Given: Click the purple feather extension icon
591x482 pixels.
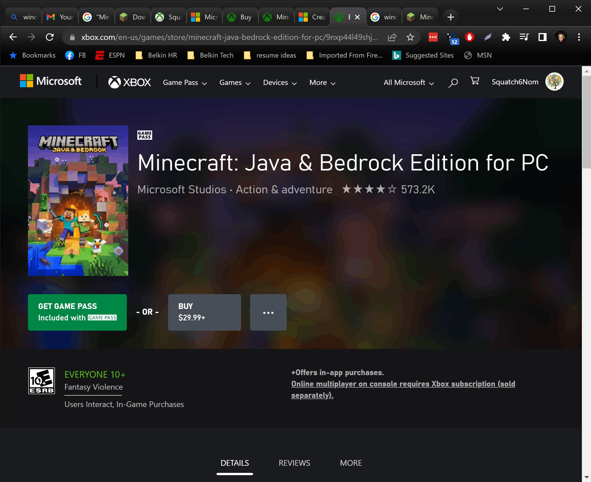Looking at the screenshot, I should click(x=488, y=37).
